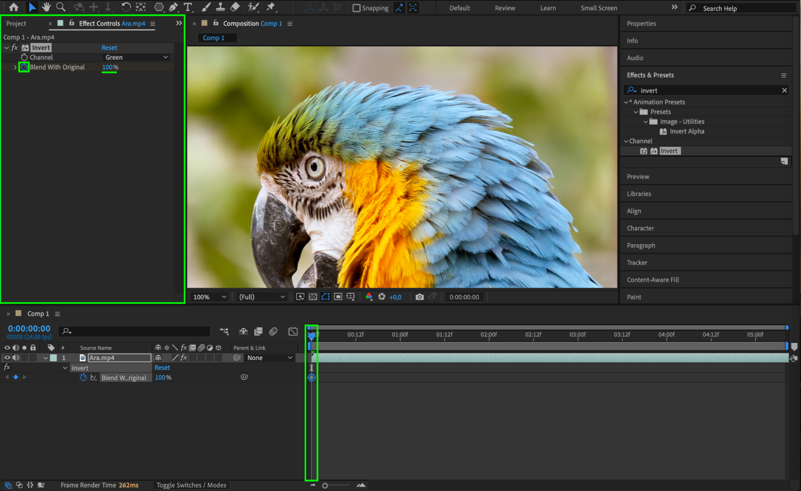This screenshot has width=801, height=491.
Task: Take a snapshot with camera icon
Action: click(x=419, y=297)
